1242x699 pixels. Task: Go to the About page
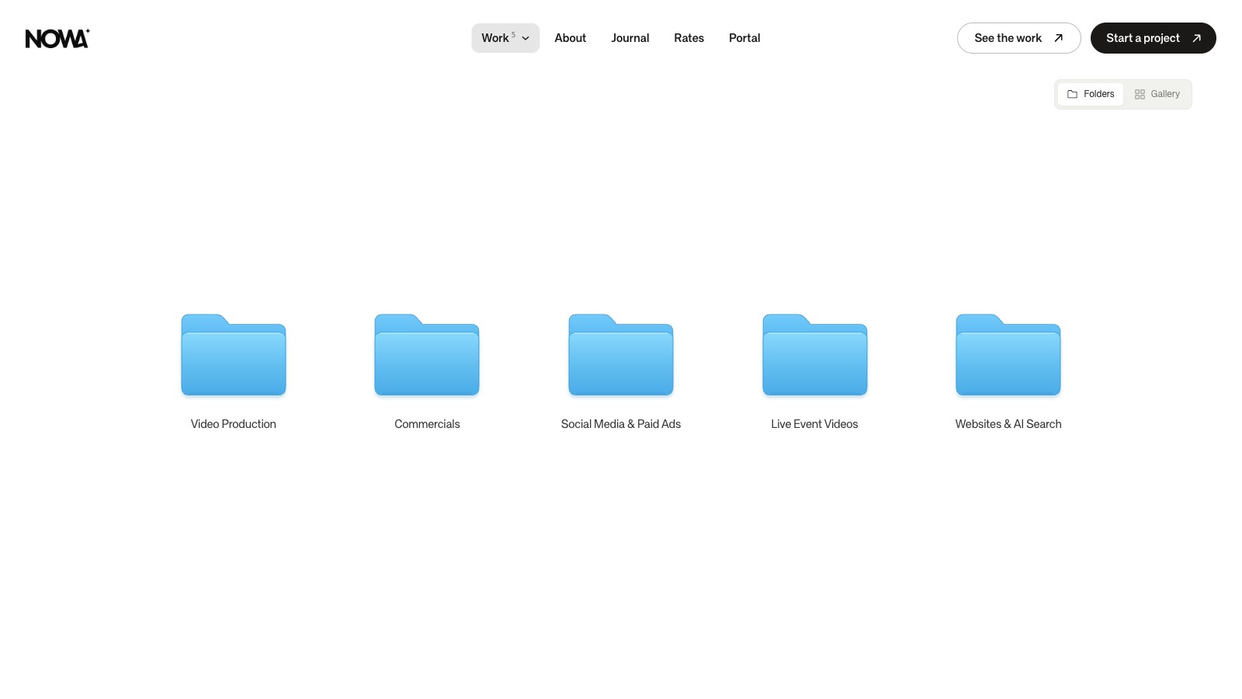tap(571, 38)
